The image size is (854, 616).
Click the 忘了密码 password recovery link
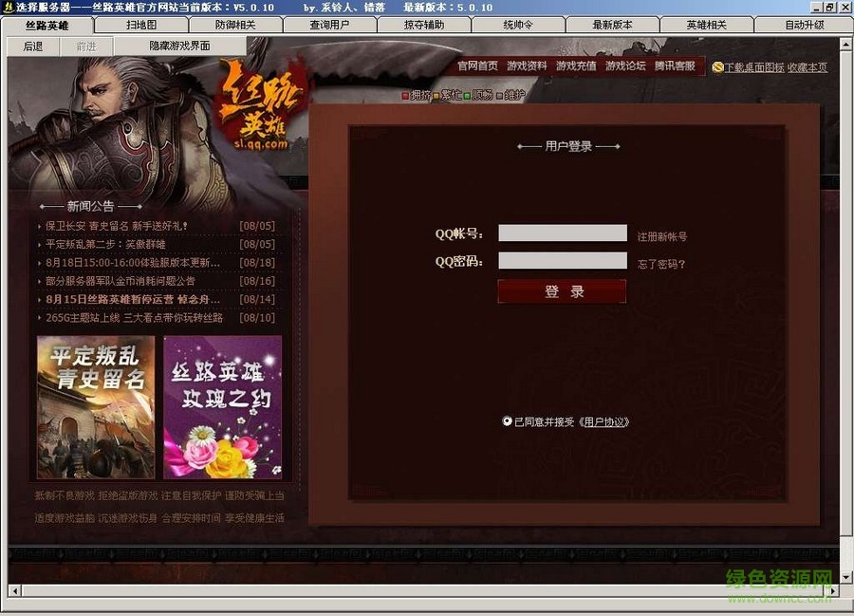click(x=661, y=263)
